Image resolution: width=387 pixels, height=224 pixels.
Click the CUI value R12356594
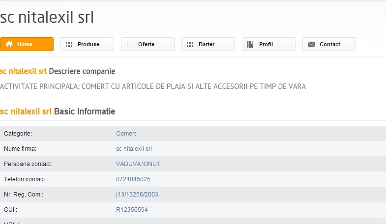(132, 210)
